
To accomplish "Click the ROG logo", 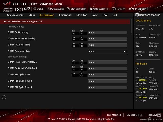I will 7,4.
